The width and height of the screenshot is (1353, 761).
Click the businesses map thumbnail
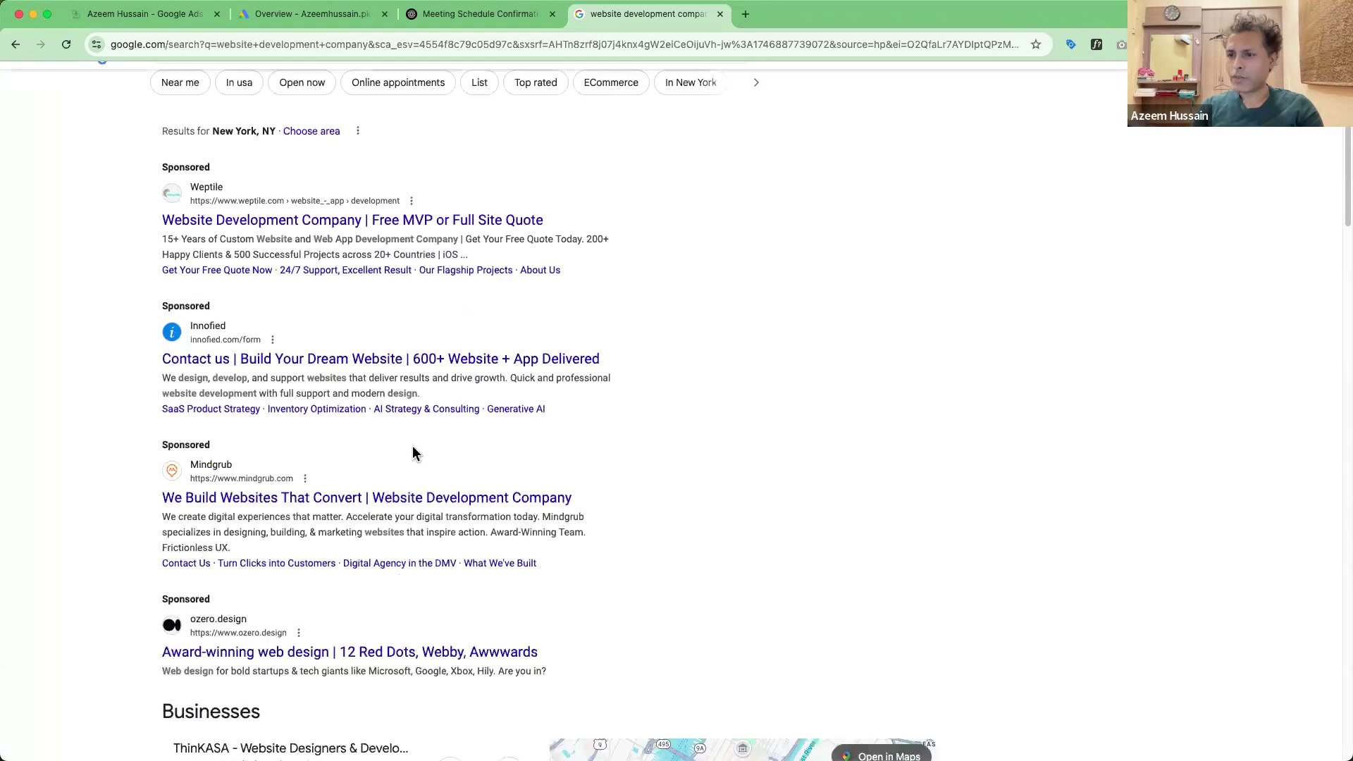(x=742, y=750)
